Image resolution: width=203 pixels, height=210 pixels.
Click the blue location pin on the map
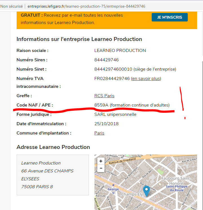pyautogui.click(x=146, y=190)
